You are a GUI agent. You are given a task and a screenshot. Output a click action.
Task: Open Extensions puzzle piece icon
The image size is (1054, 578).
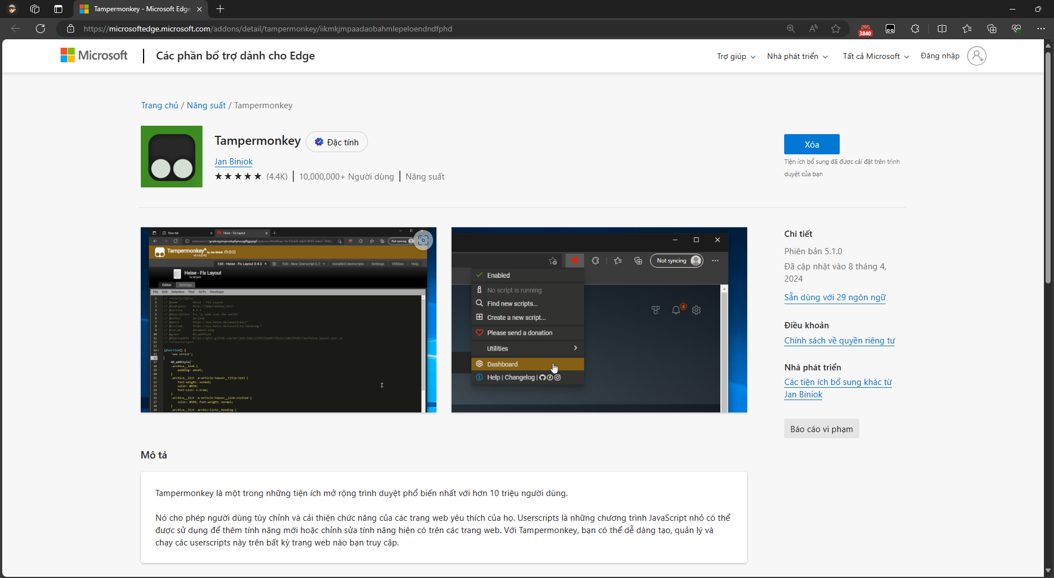click(x=915, y=29)
